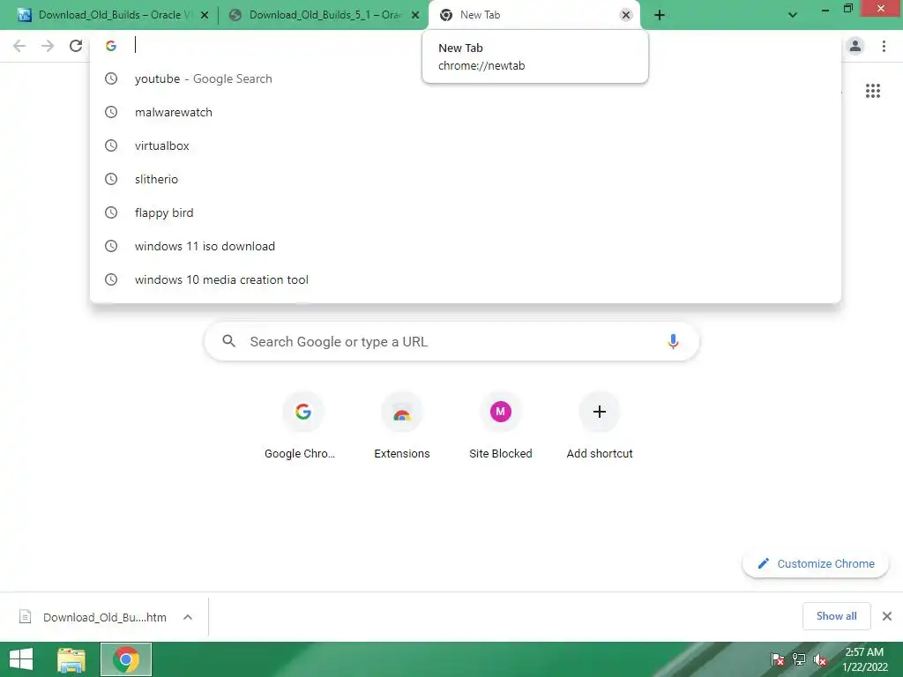903x677 pixels.
Task: Click the Chrome taskbar icon
Action: [x=126, y=659]
